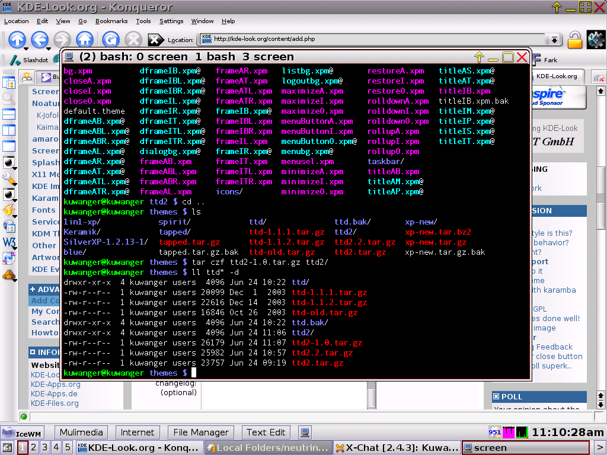This screenshot has height=455, width=607.
Task: Switch to workspace 2
Action: click(34, 448)
